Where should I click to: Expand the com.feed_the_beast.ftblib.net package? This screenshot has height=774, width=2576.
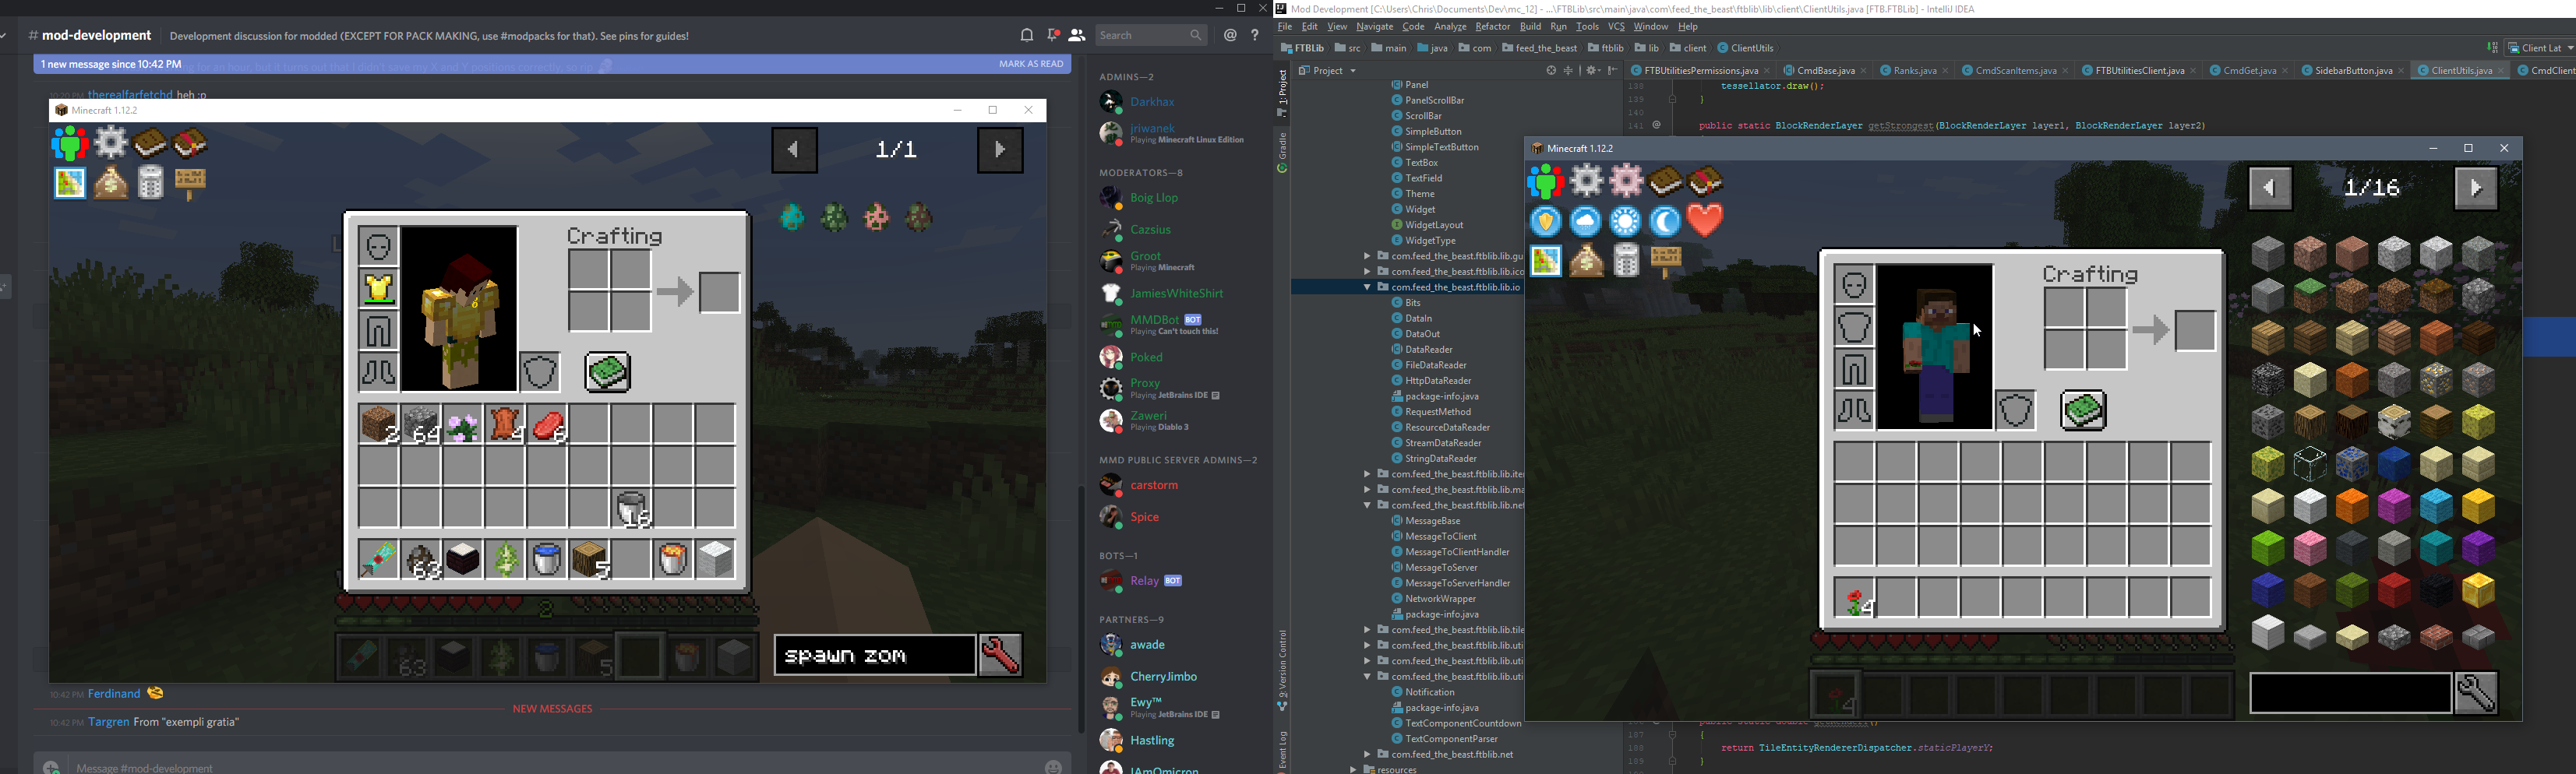(x=1367, y=755)
